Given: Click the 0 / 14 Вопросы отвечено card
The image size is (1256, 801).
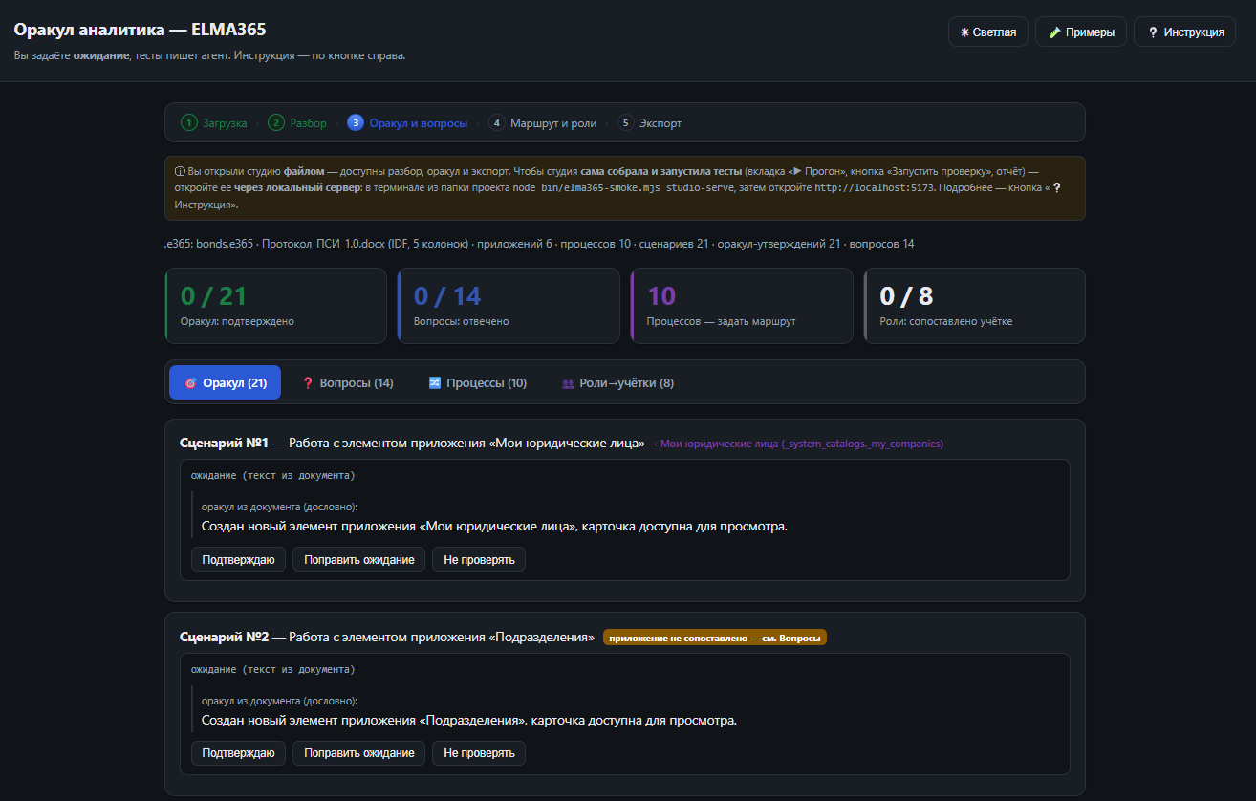Looking at the screenshot, I should click(x=509, y=306).
